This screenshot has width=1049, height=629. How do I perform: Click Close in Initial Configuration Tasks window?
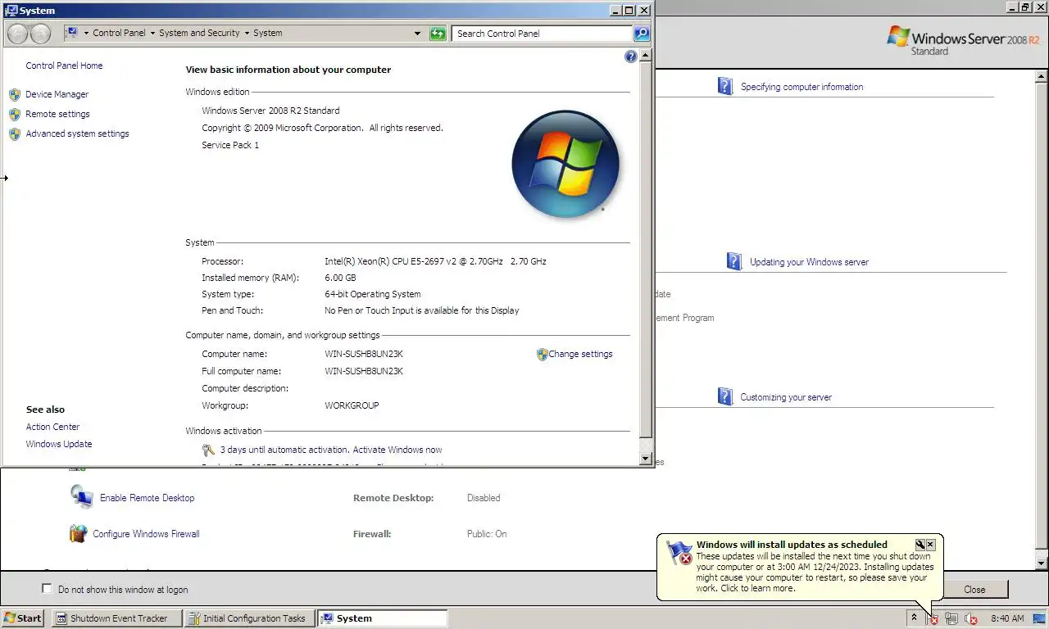(x=974, y=590)
